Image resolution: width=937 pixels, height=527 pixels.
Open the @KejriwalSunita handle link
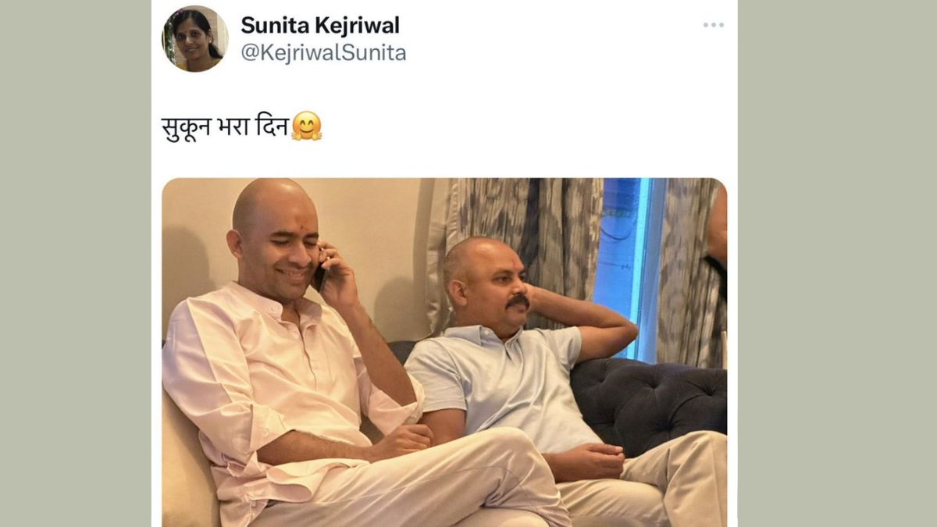click(x=323, y=53)
